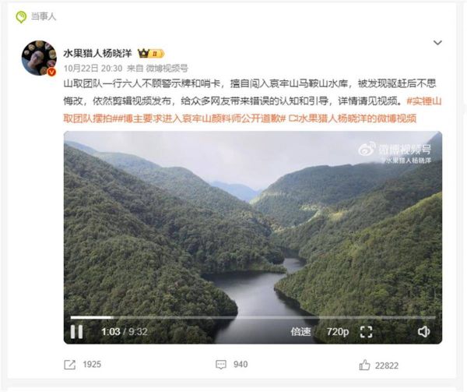
Task: Pause the video with the pause button
Action: [76, 331]
